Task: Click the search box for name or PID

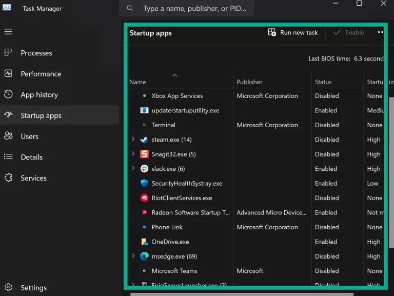Action: [187, 8]
